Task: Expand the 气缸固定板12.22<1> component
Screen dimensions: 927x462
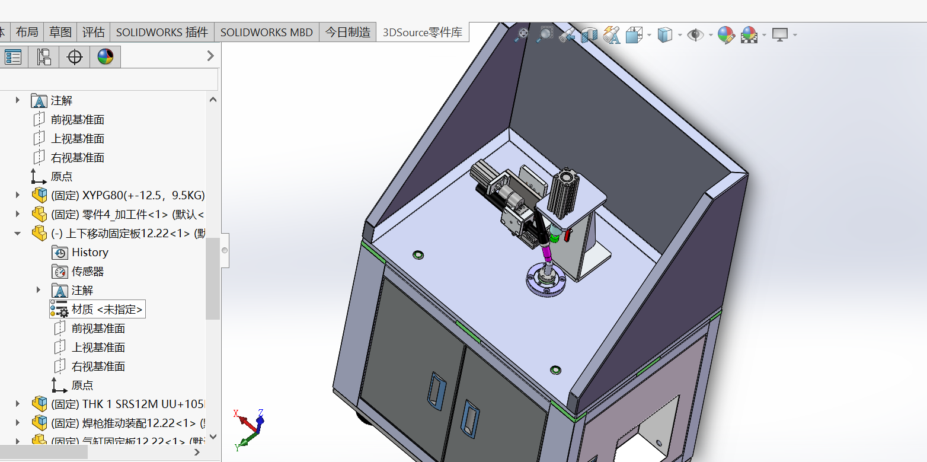Action: [17, 441]
